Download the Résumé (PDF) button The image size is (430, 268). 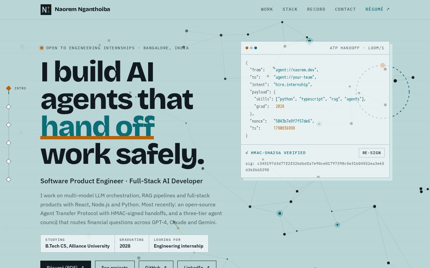[66, 264]
